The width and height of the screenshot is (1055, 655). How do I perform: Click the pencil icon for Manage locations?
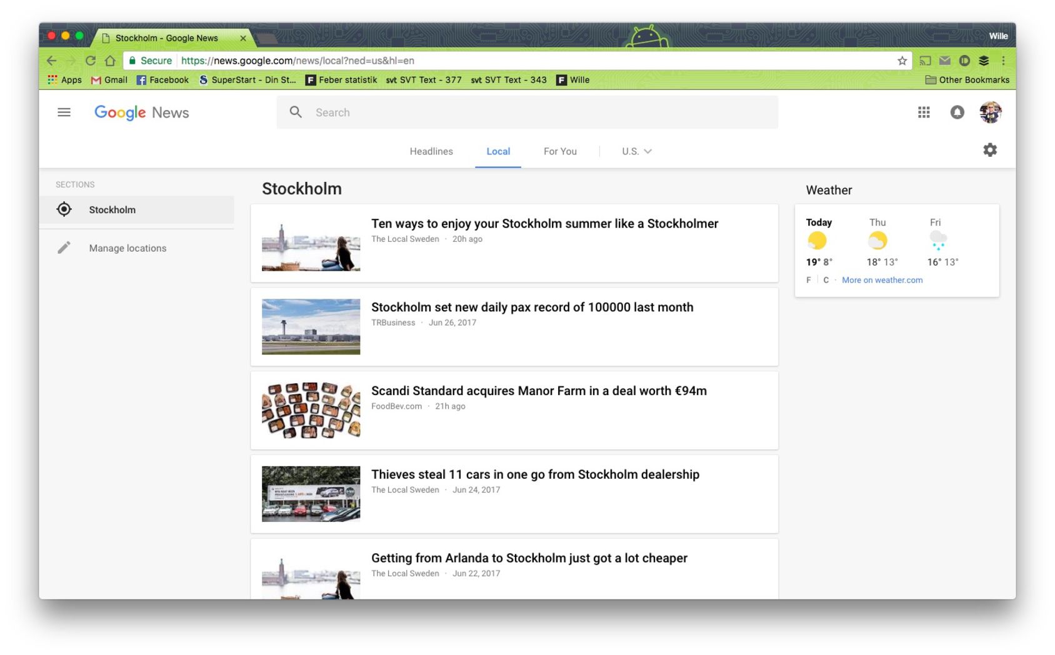click(x=64, y=248)
